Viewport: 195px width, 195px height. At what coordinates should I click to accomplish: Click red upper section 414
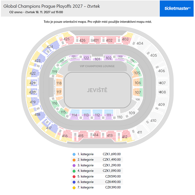coord(95,135)
